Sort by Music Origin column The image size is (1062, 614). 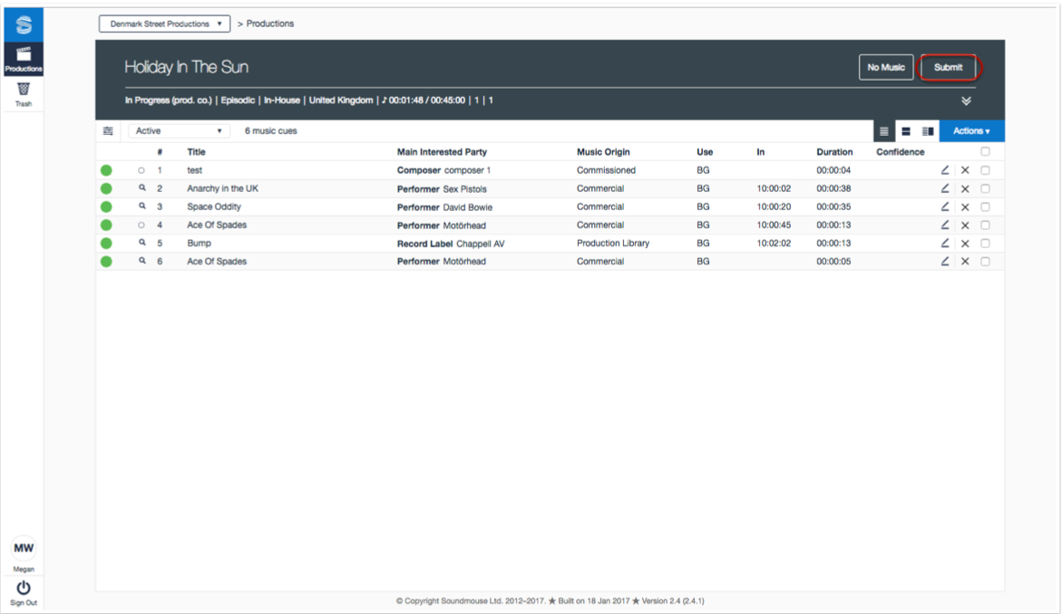[603, 152]
